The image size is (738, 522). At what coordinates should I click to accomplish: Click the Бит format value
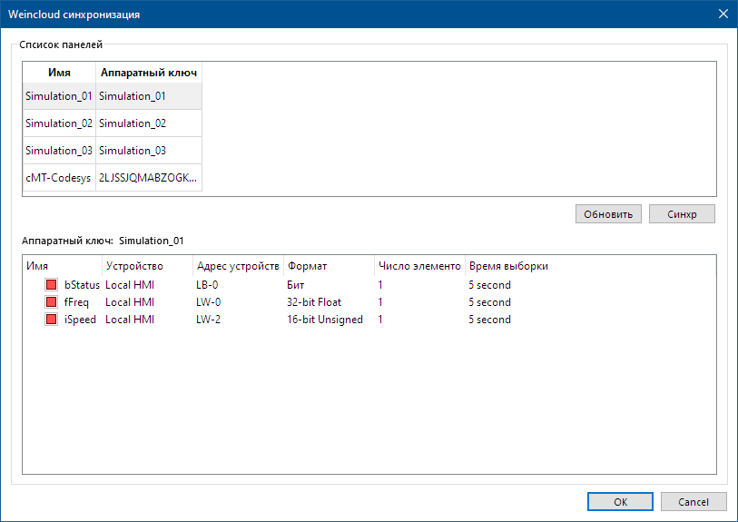click(296, 285)
